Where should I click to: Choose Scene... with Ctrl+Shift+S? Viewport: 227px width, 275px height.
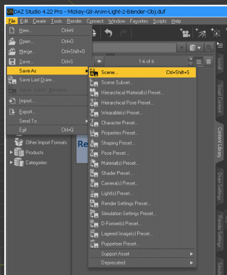point(142,72)
